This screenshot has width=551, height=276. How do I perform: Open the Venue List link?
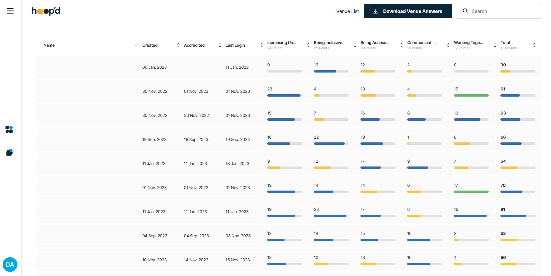point(348,11)
